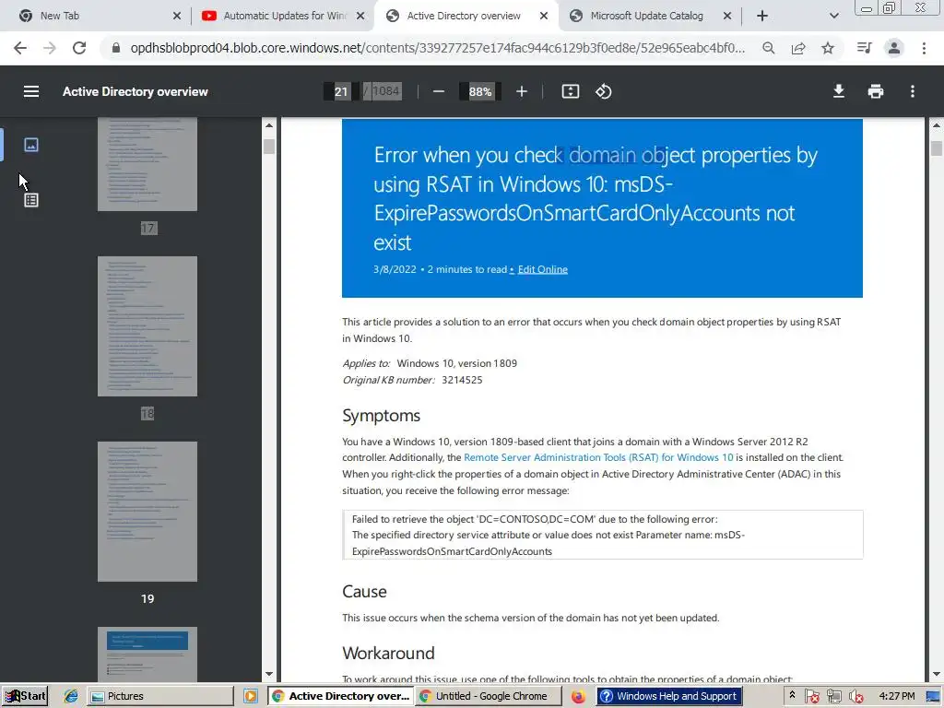Show thumbnails view in sidebar

pos(31,145)
